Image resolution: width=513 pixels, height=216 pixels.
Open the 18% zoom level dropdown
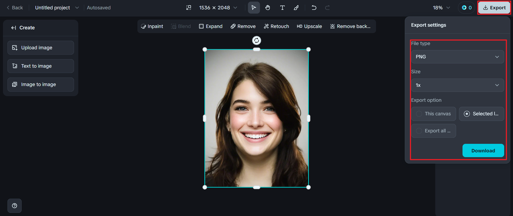(442, 8)
